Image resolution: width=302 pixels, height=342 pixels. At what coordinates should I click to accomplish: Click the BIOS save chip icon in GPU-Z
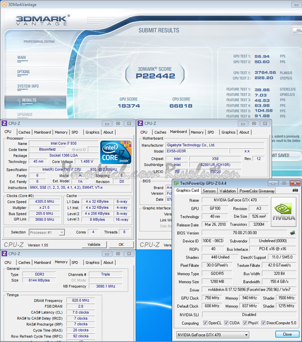click(x=293, y=233)
